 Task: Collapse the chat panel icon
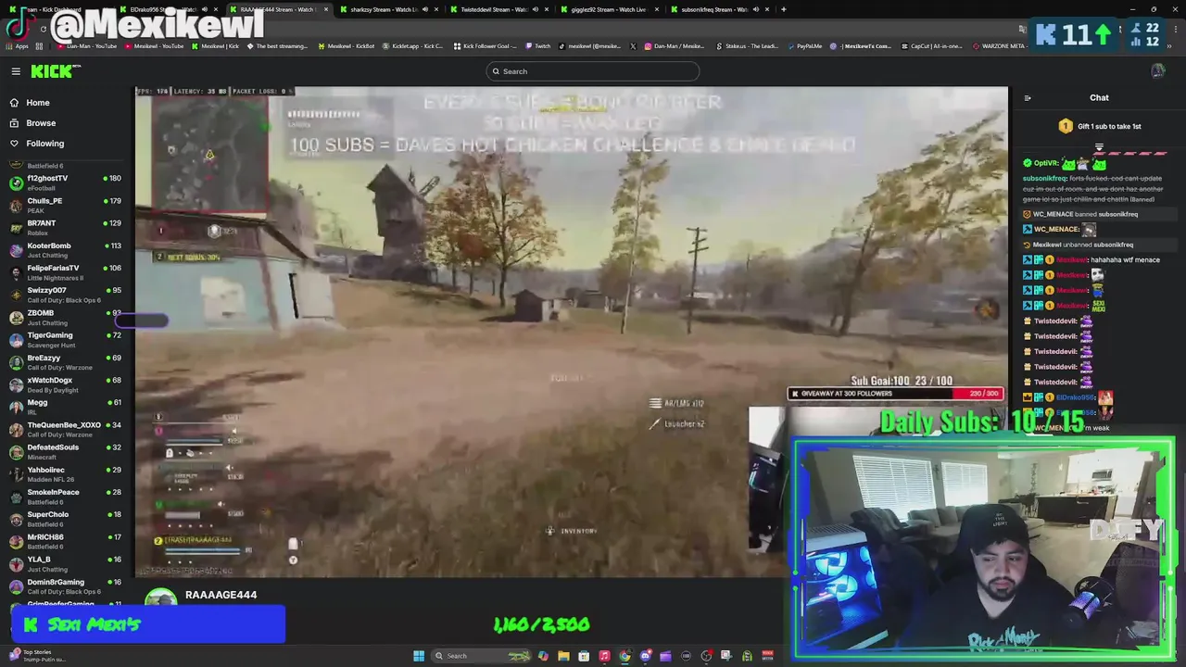tap(1028, 97)
